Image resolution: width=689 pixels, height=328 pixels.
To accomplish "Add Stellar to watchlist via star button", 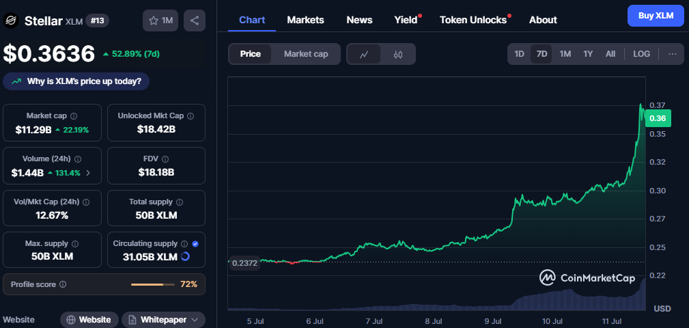I will pos(160,20).
